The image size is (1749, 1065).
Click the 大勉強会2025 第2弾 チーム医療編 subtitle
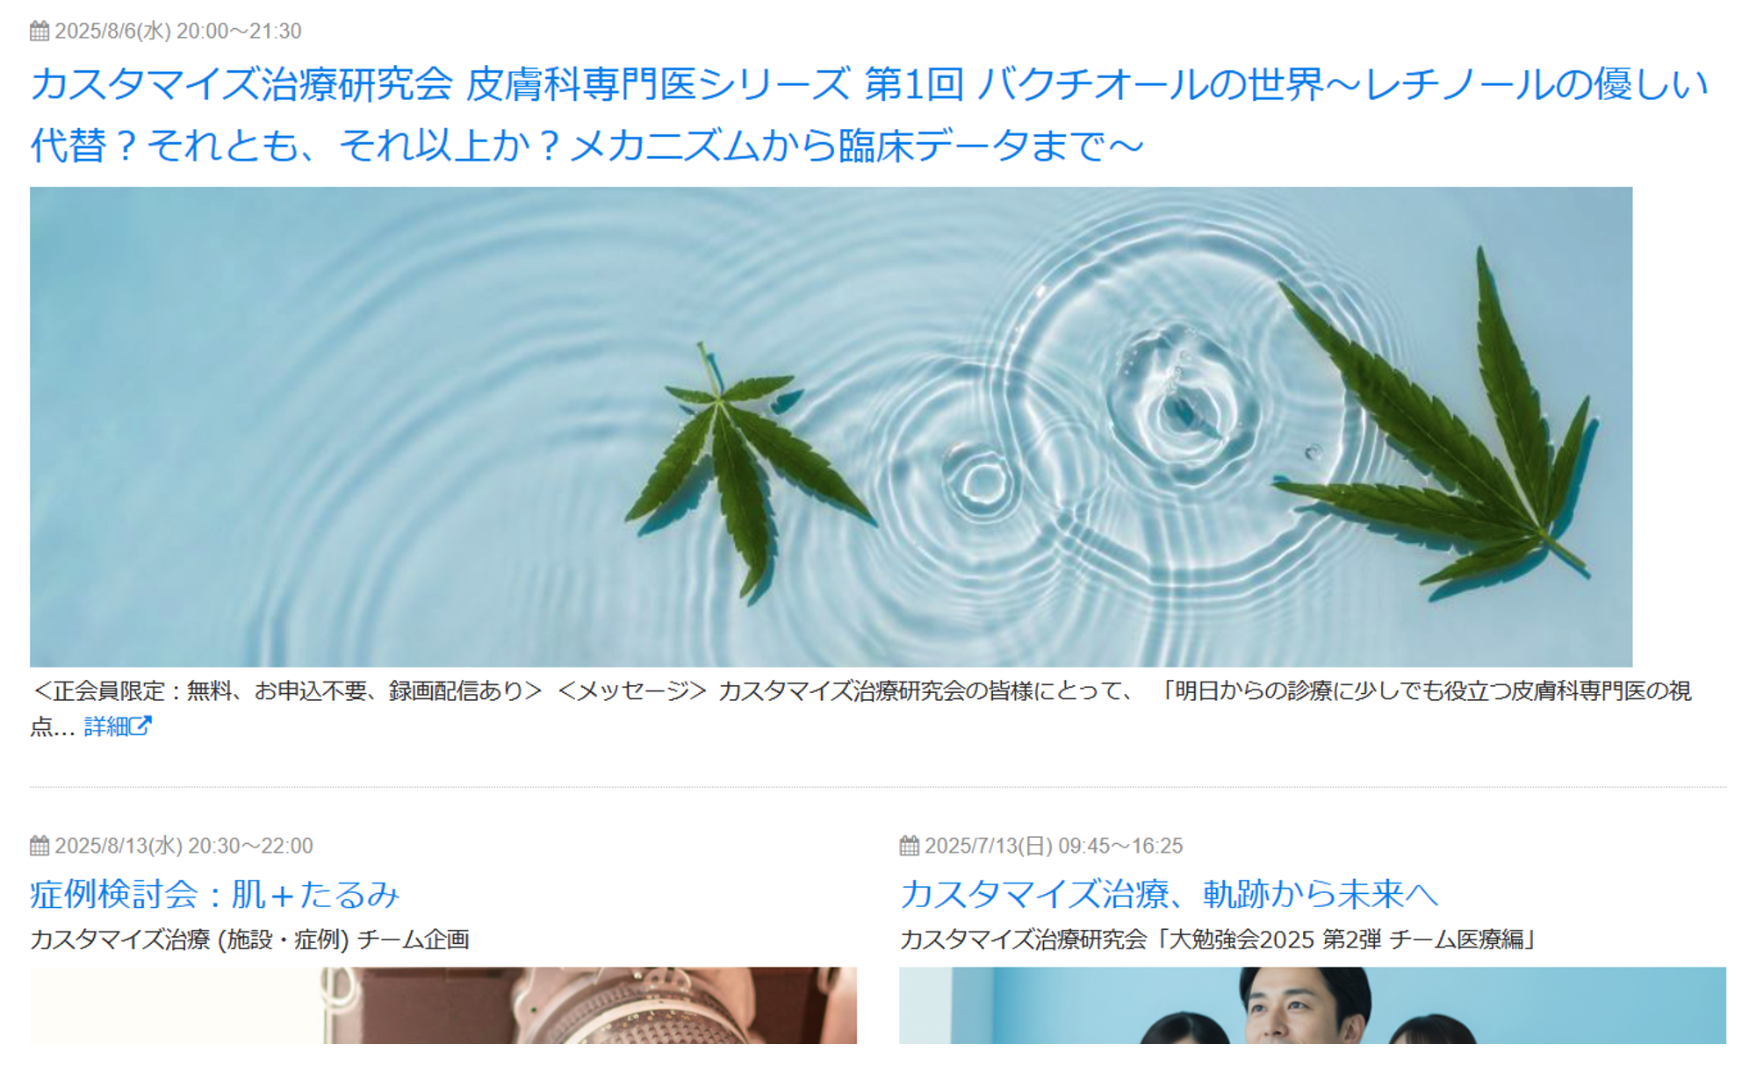click(x=1219, y=940)
